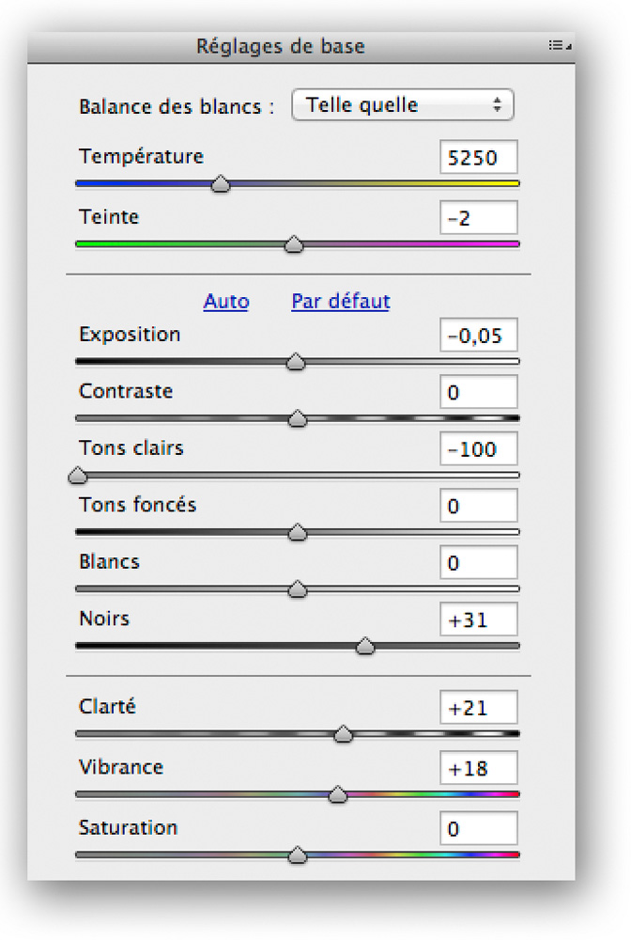Viewport: 631px width, 940px height.
Task: Click the Tons clairs slider handle
Action: (x=77, y=476)
